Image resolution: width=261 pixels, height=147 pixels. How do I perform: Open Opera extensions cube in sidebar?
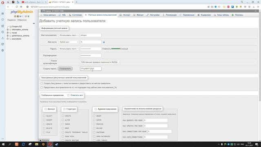(3, 44)
